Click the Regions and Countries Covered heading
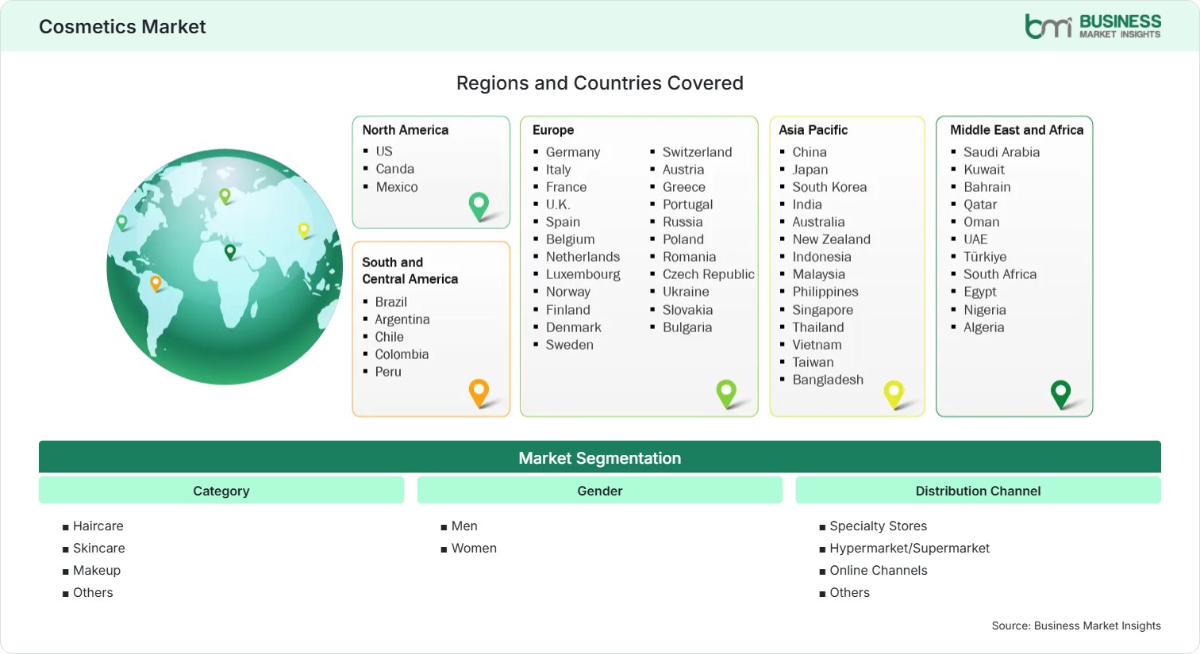Image resolution: width=1200 pixels, height=654 pixels. pos(600,83)
